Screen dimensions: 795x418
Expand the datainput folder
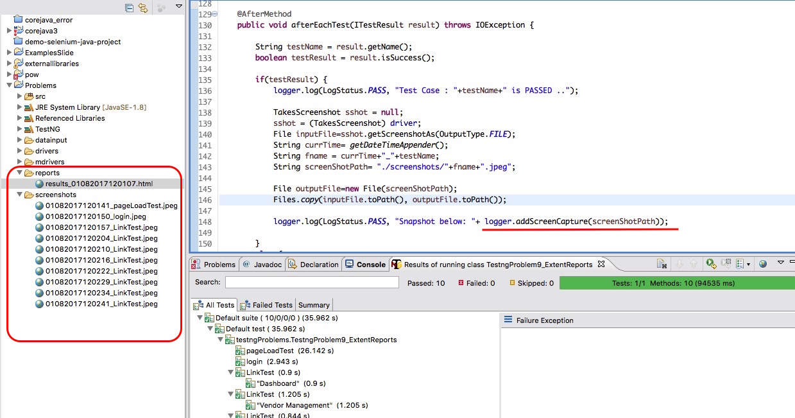(x=19, y=140)
